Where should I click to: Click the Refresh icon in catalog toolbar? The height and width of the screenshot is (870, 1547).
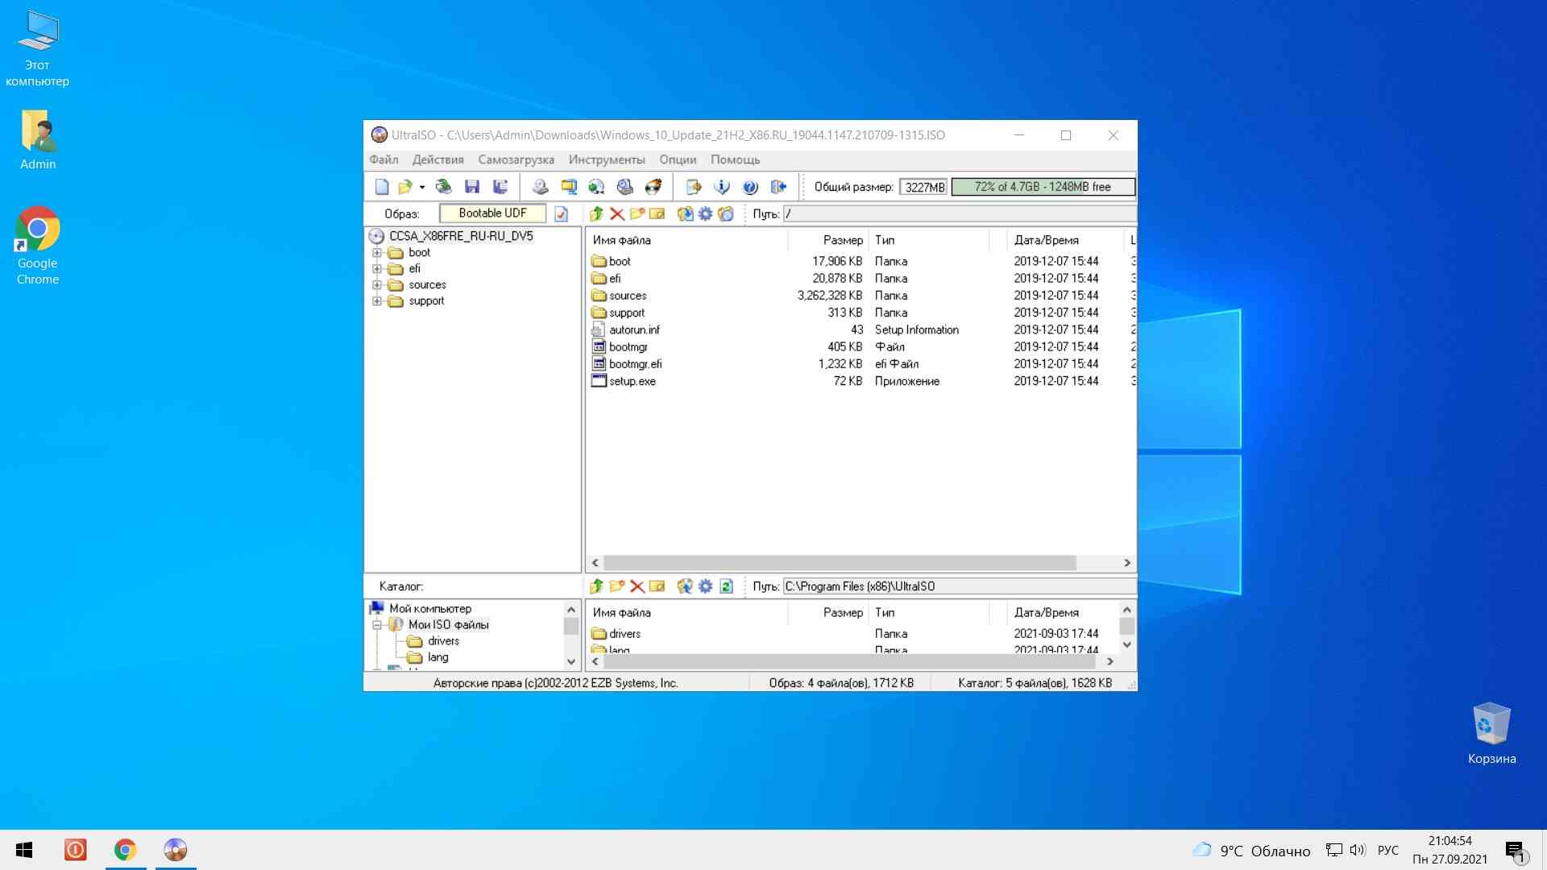(726, 586)
